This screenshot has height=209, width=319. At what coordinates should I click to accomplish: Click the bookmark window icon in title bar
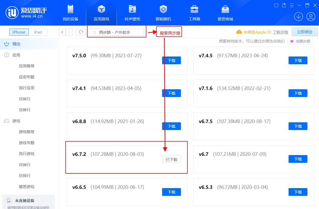pos(284,5)
